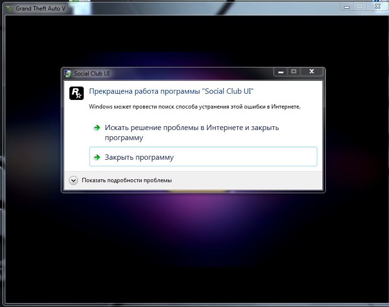Minimize the Social Club UI dialog
Viewport: 389px width, 307px height.
(280, 72)
